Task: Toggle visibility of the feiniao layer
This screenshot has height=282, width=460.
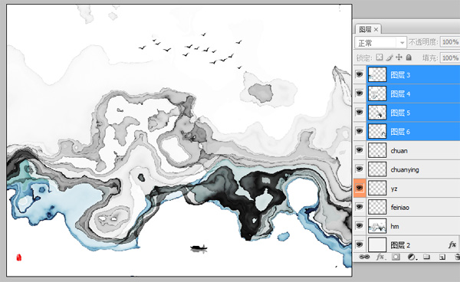Action: (360, 207)
